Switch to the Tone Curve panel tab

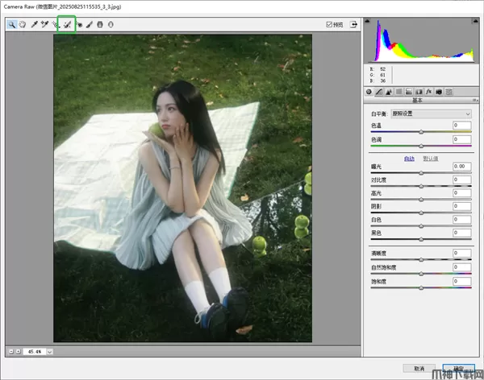(378, 91)
